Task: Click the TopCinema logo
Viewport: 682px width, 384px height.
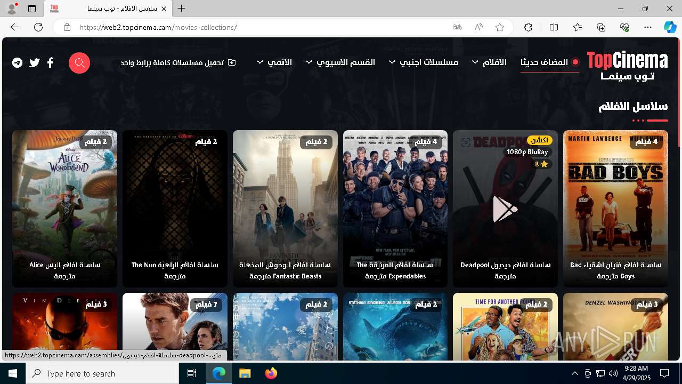Action: [627, 66]
